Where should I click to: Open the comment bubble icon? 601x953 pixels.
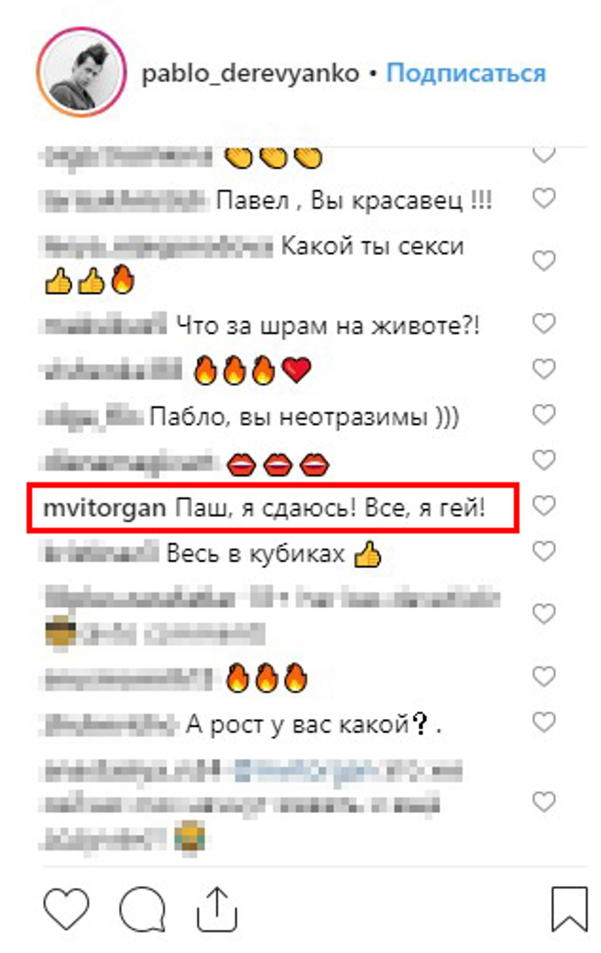(x=142, y=909)
